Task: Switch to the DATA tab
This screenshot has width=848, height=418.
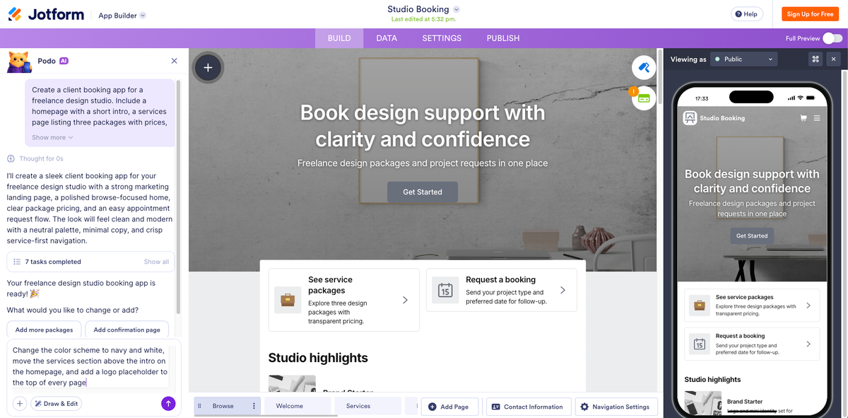Action: point(387,38)
